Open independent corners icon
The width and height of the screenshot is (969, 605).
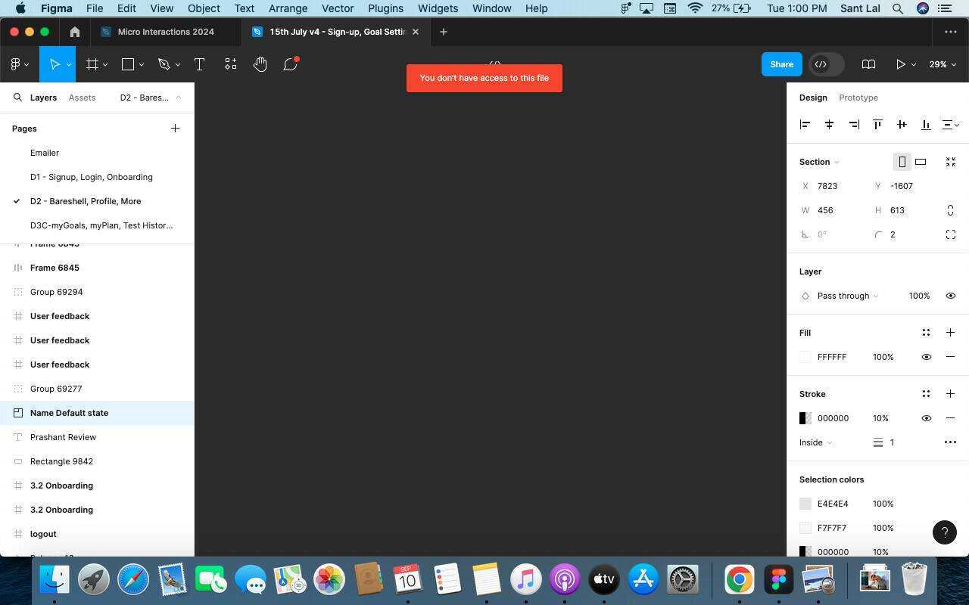(951, 234)
